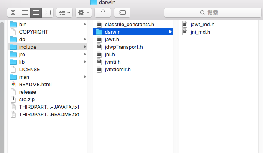Viewport: 263px width, 153px height.
Task: Select jawt.h file name
Action: tap(112, 40)
